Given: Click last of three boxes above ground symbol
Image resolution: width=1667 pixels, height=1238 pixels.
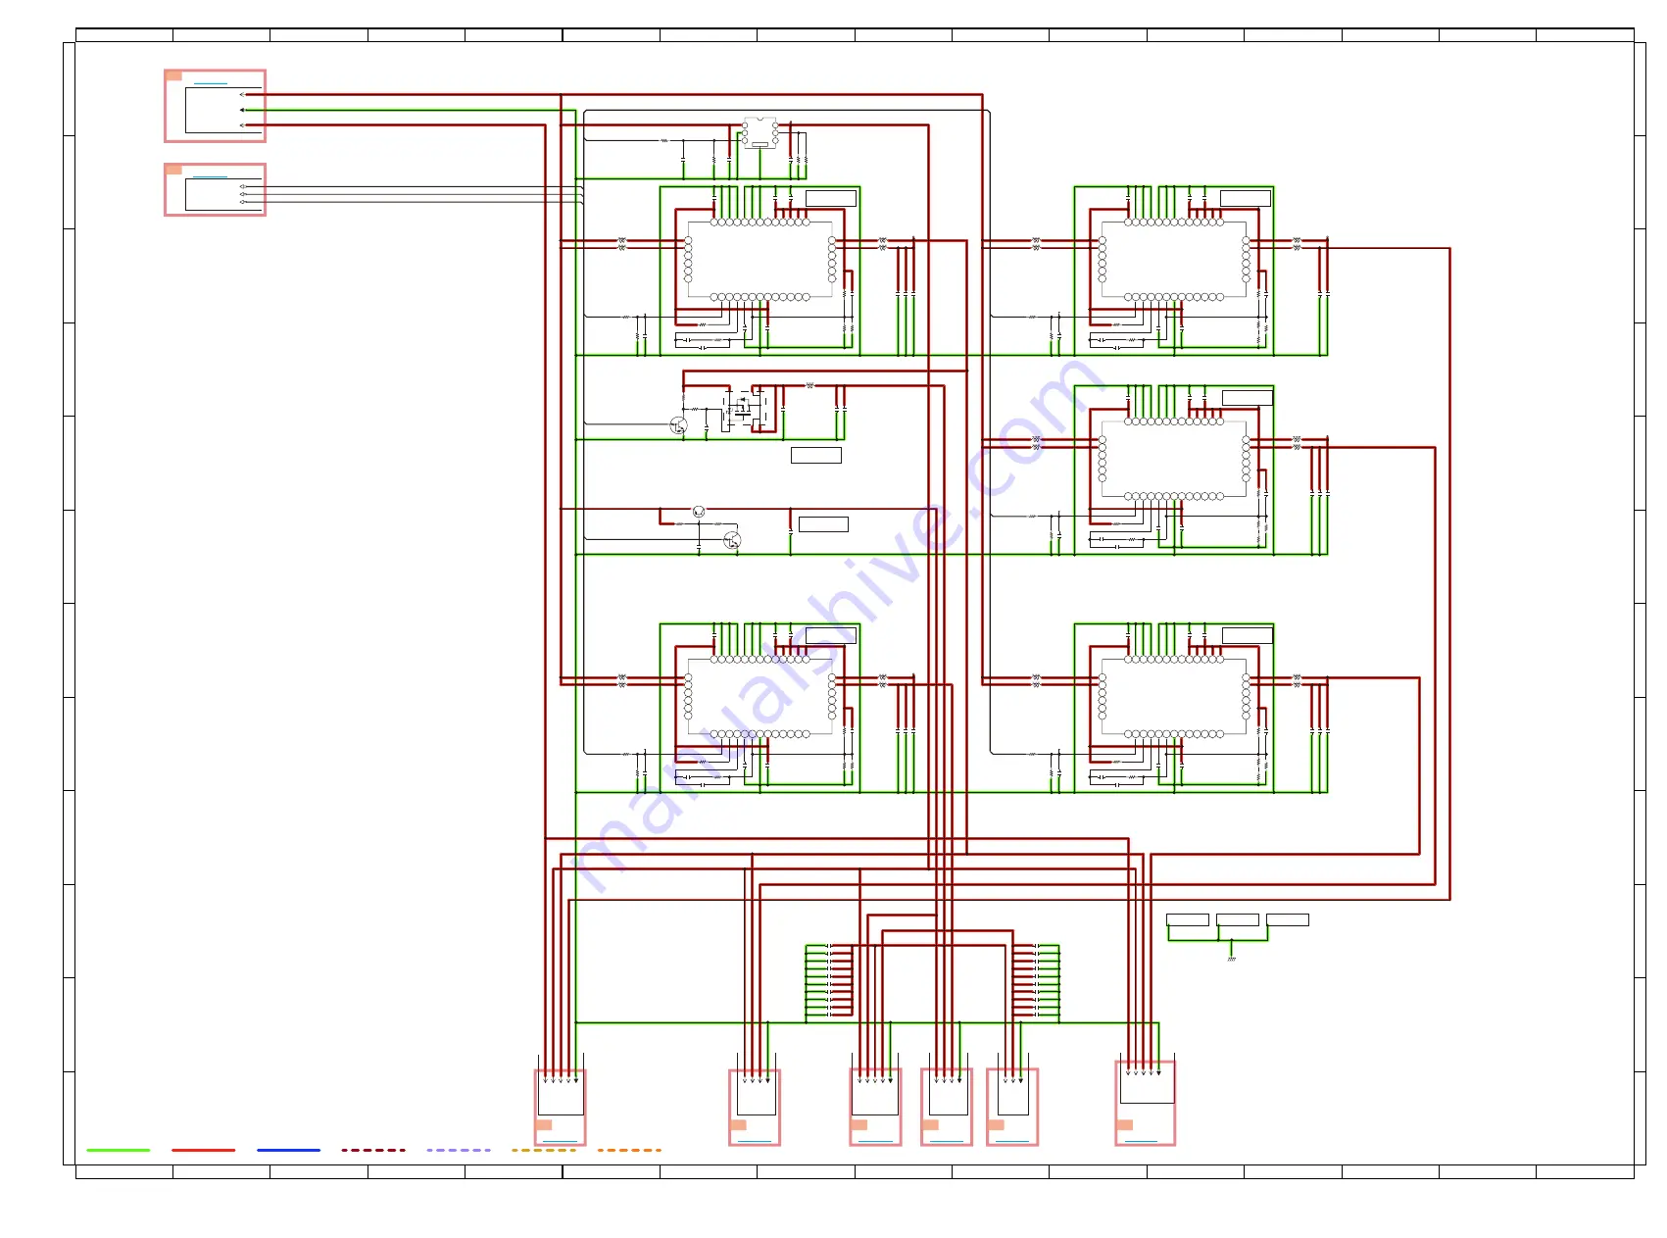Looking at the screenshot, I should [1288, 919].
